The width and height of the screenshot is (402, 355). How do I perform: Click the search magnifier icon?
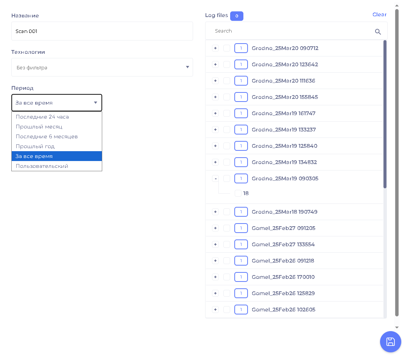coord(377,32)
